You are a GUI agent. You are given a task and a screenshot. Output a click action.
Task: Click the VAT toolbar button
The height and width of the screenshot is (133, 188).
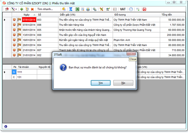pyautogui.click(x=123, y=9)
